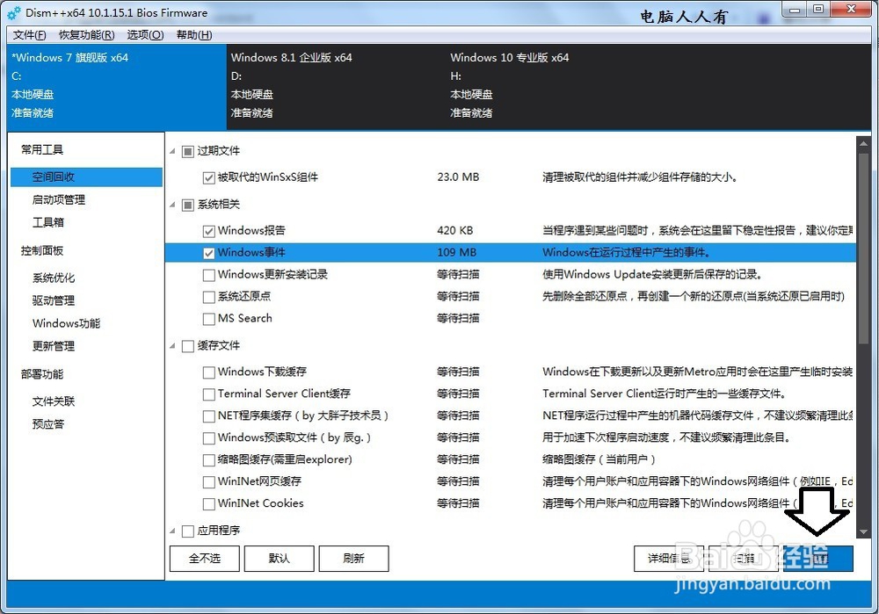Image resolution: width=879 pixels, height=614 pixels.
Task: Check the 应用程序 group checkbox
Action: (188, 531)
